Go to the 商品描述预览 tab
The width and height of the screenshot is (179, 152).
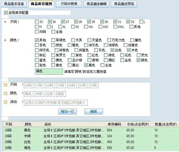coord(123,4)
